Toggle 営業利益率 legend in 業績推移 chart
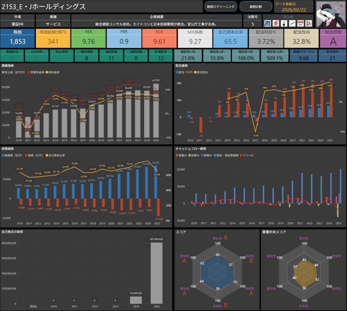 pos(38,73)
